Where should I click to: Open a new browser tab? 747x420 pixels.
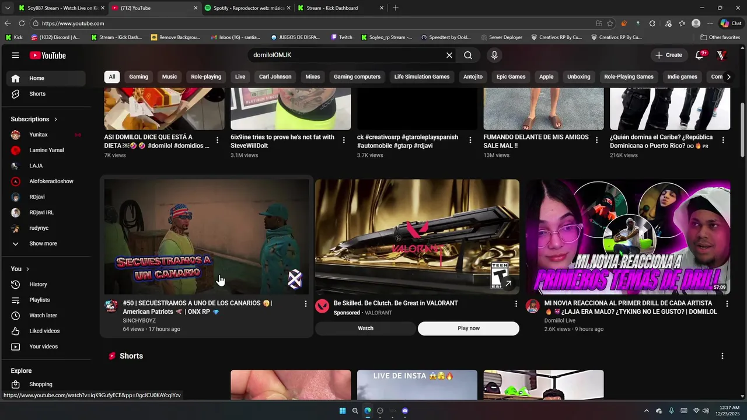[396, 8]
